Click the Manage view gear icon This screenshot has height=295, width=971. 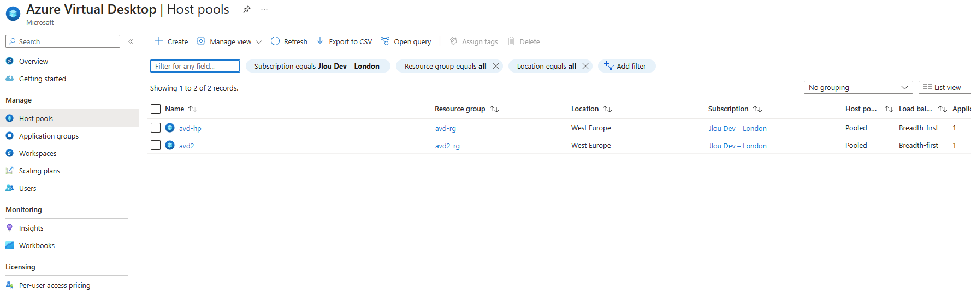(201, 41)
